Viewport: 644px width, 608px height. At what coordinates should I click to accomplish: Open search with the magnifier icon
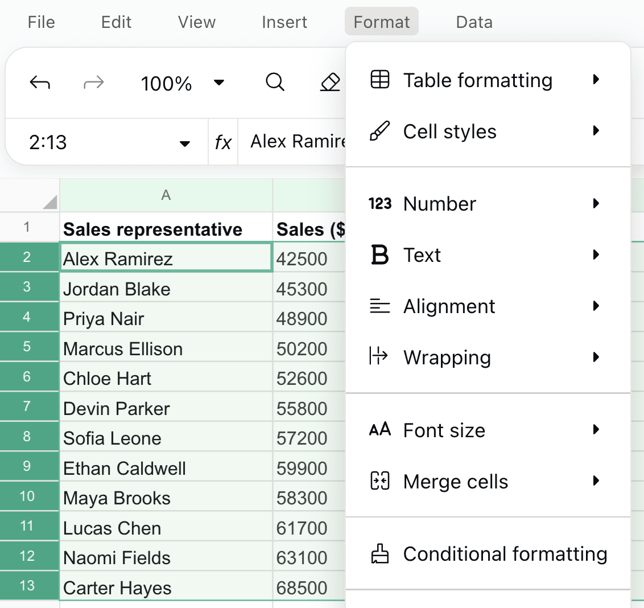coord(275,83)
